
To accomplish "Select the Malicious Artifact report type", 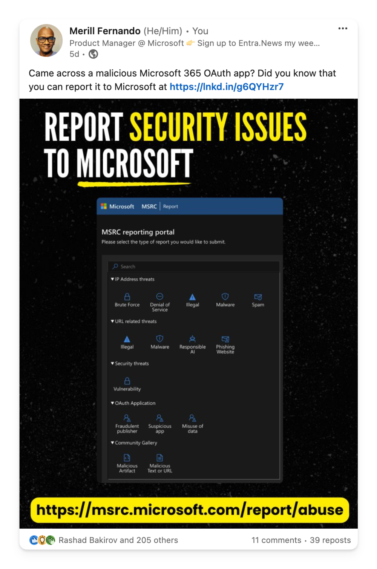I will [127, 463].
